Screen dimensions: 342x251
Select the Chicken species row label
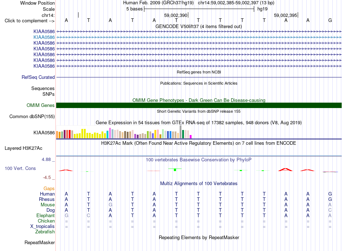(46, 221)
